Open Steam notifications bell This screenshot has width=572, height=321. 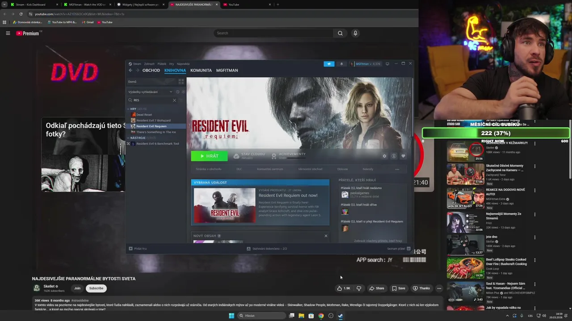[341, 64]
